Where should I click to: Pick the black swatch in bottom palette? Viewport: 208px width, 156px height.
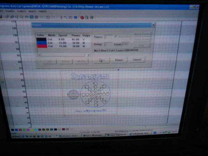pos(12,130)
